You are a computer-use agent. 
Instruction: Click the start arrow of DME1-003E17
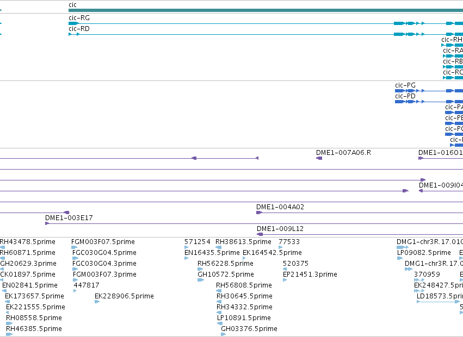[47, 223]
